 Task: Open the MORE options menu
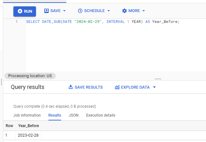[133, 11]
